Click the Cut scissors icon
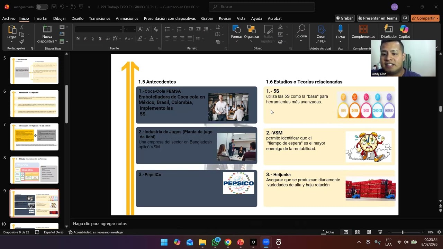Viewport: 443px width, 249px height. tap(21, 27)
